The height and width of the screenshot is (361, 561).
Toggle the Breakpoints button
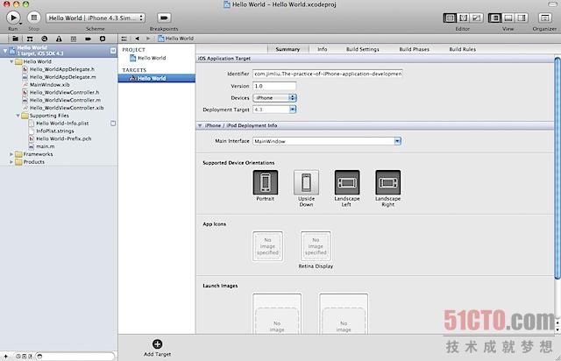pos(164,18)
